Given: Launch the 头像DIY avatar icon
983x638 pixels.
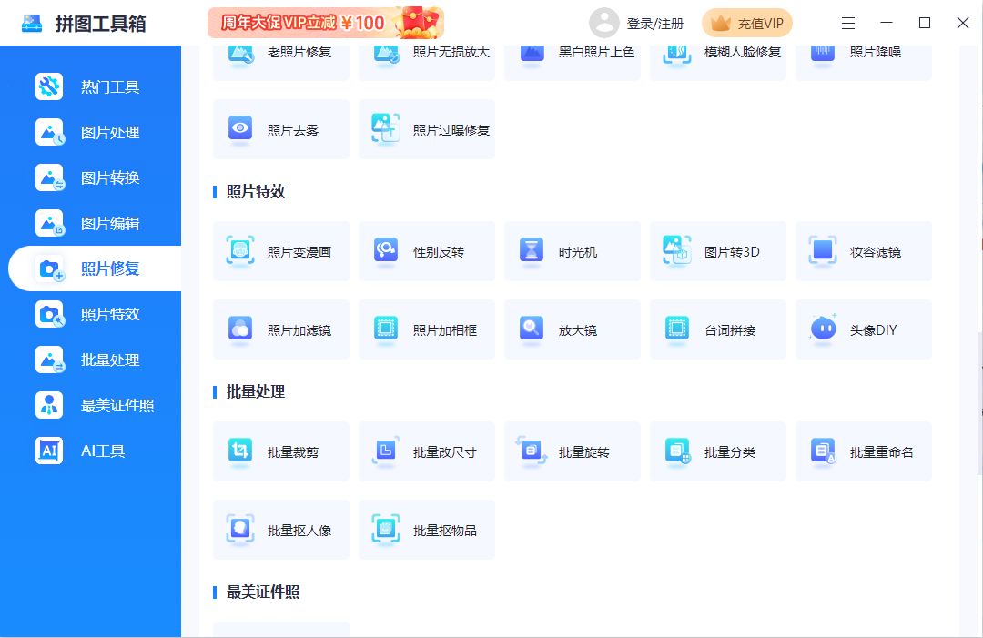Looking at the screenshot, I should tap(823, 329).
